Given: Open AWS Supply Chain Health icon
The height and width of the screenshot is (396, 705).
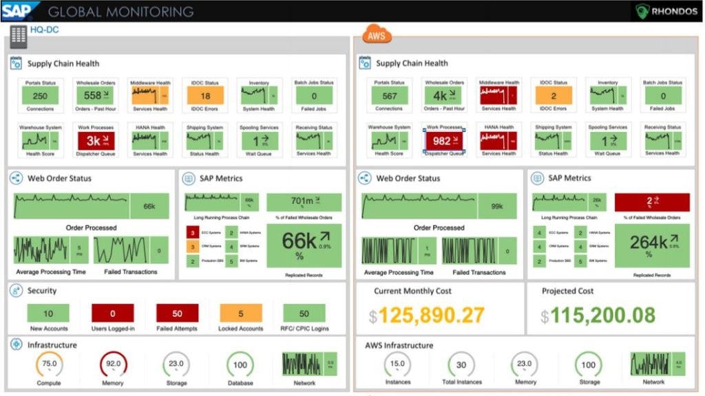Looking at the screenshot, I should click(365, 63).
